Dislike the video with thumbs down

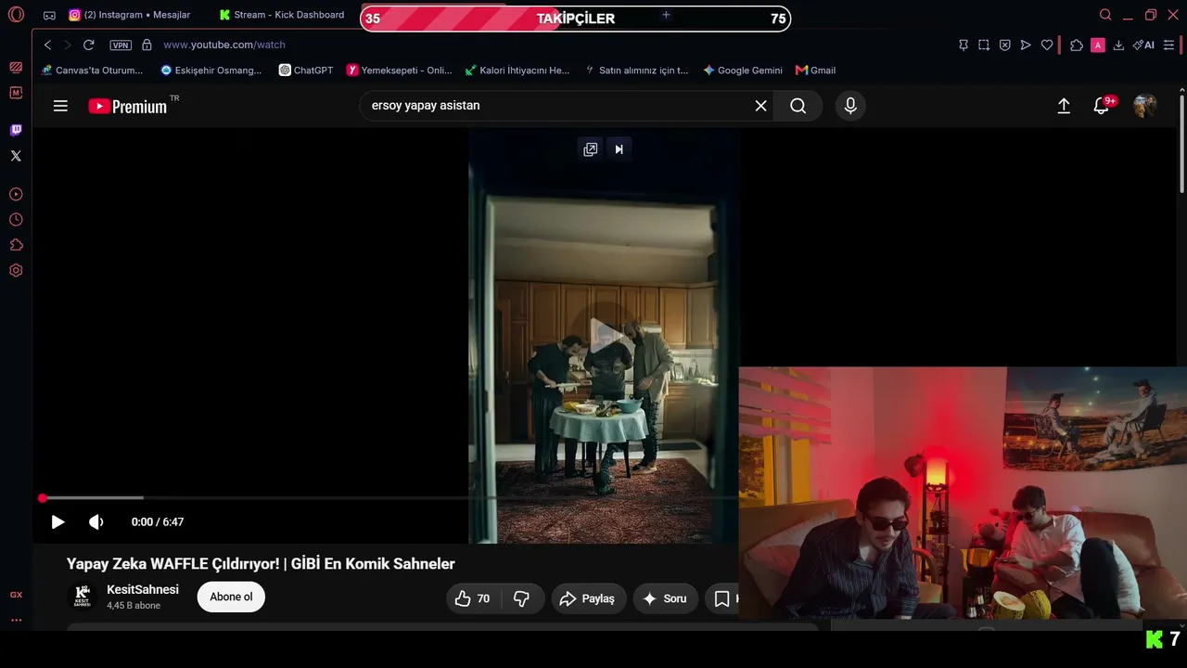522,599
